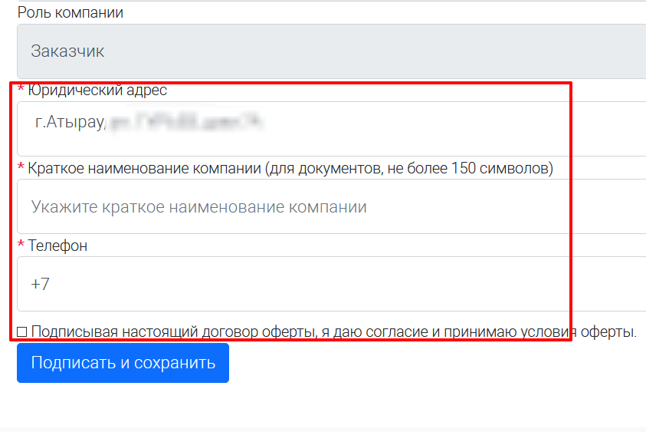Click the red asterisk beside Краткое наименование
The width and height of the screenshot is (646, 432).
point(21,167)
